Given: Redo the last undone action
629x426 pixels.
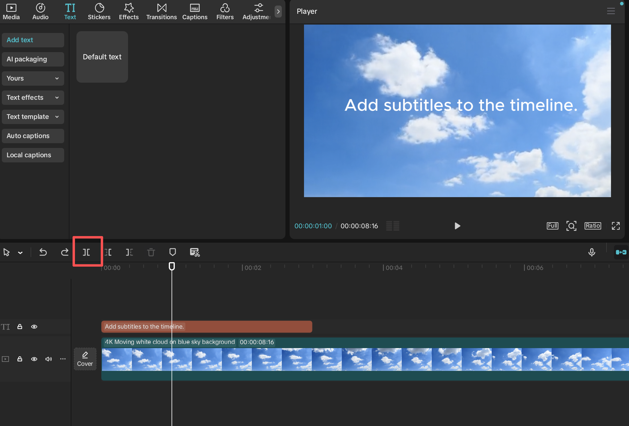Looking at the screenshot, I should pos(65,252).
